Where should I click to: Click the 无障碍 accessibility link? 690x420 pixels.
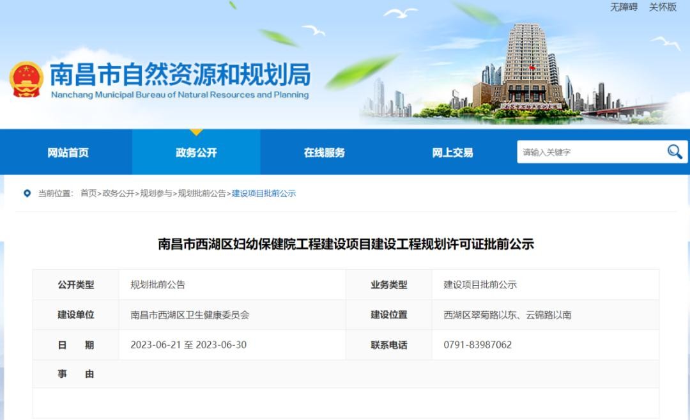(624, 7)
